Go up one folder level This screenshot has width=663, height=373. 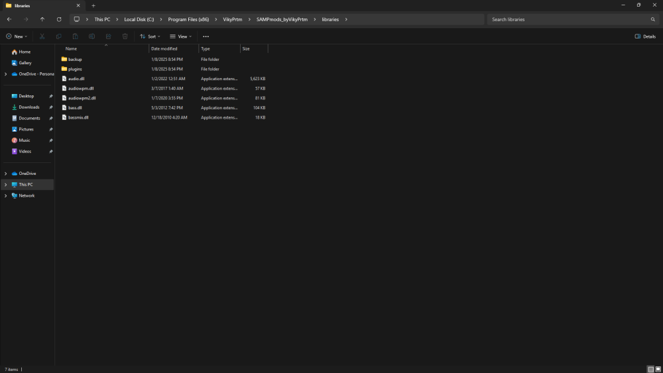[42, 19]
